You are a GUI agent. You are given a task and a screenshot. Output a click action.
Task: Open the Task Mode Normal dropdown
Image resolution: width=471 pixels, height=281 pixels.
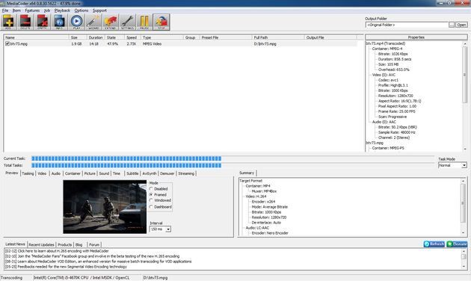464,165
